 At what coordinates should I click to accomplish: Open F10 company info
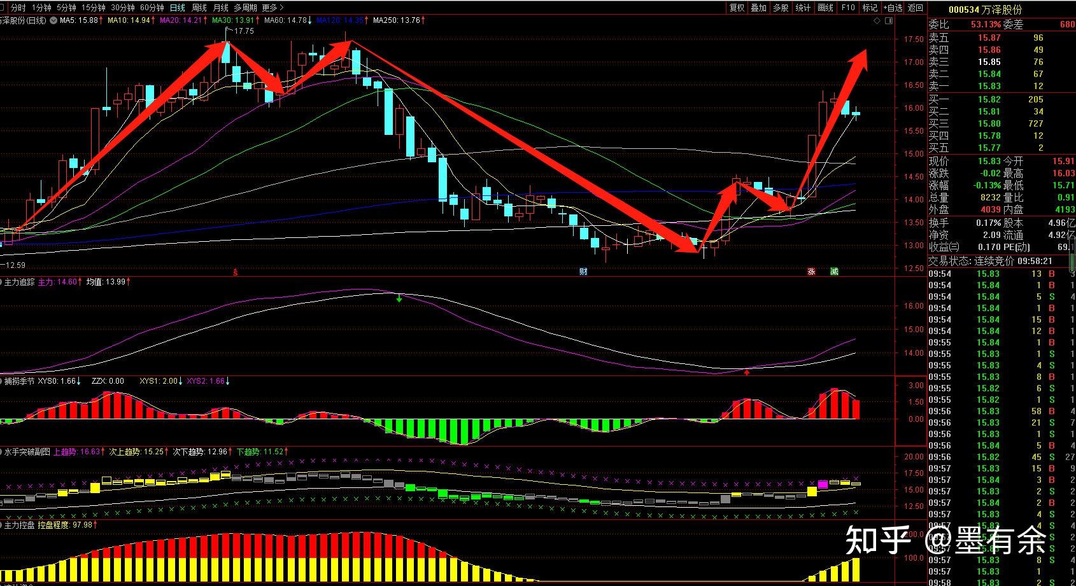(848, 8)
